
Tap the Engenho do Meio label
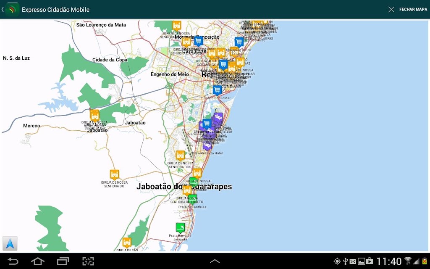point(170,74)
